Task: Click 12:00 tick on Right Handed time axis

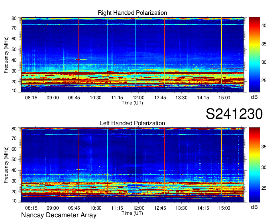Action: pos(138,98)
